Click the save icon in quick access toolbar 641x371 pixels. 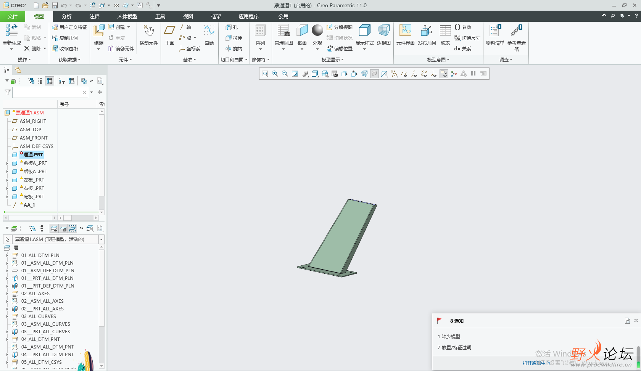pyautogui.click(x=55, y=5)
